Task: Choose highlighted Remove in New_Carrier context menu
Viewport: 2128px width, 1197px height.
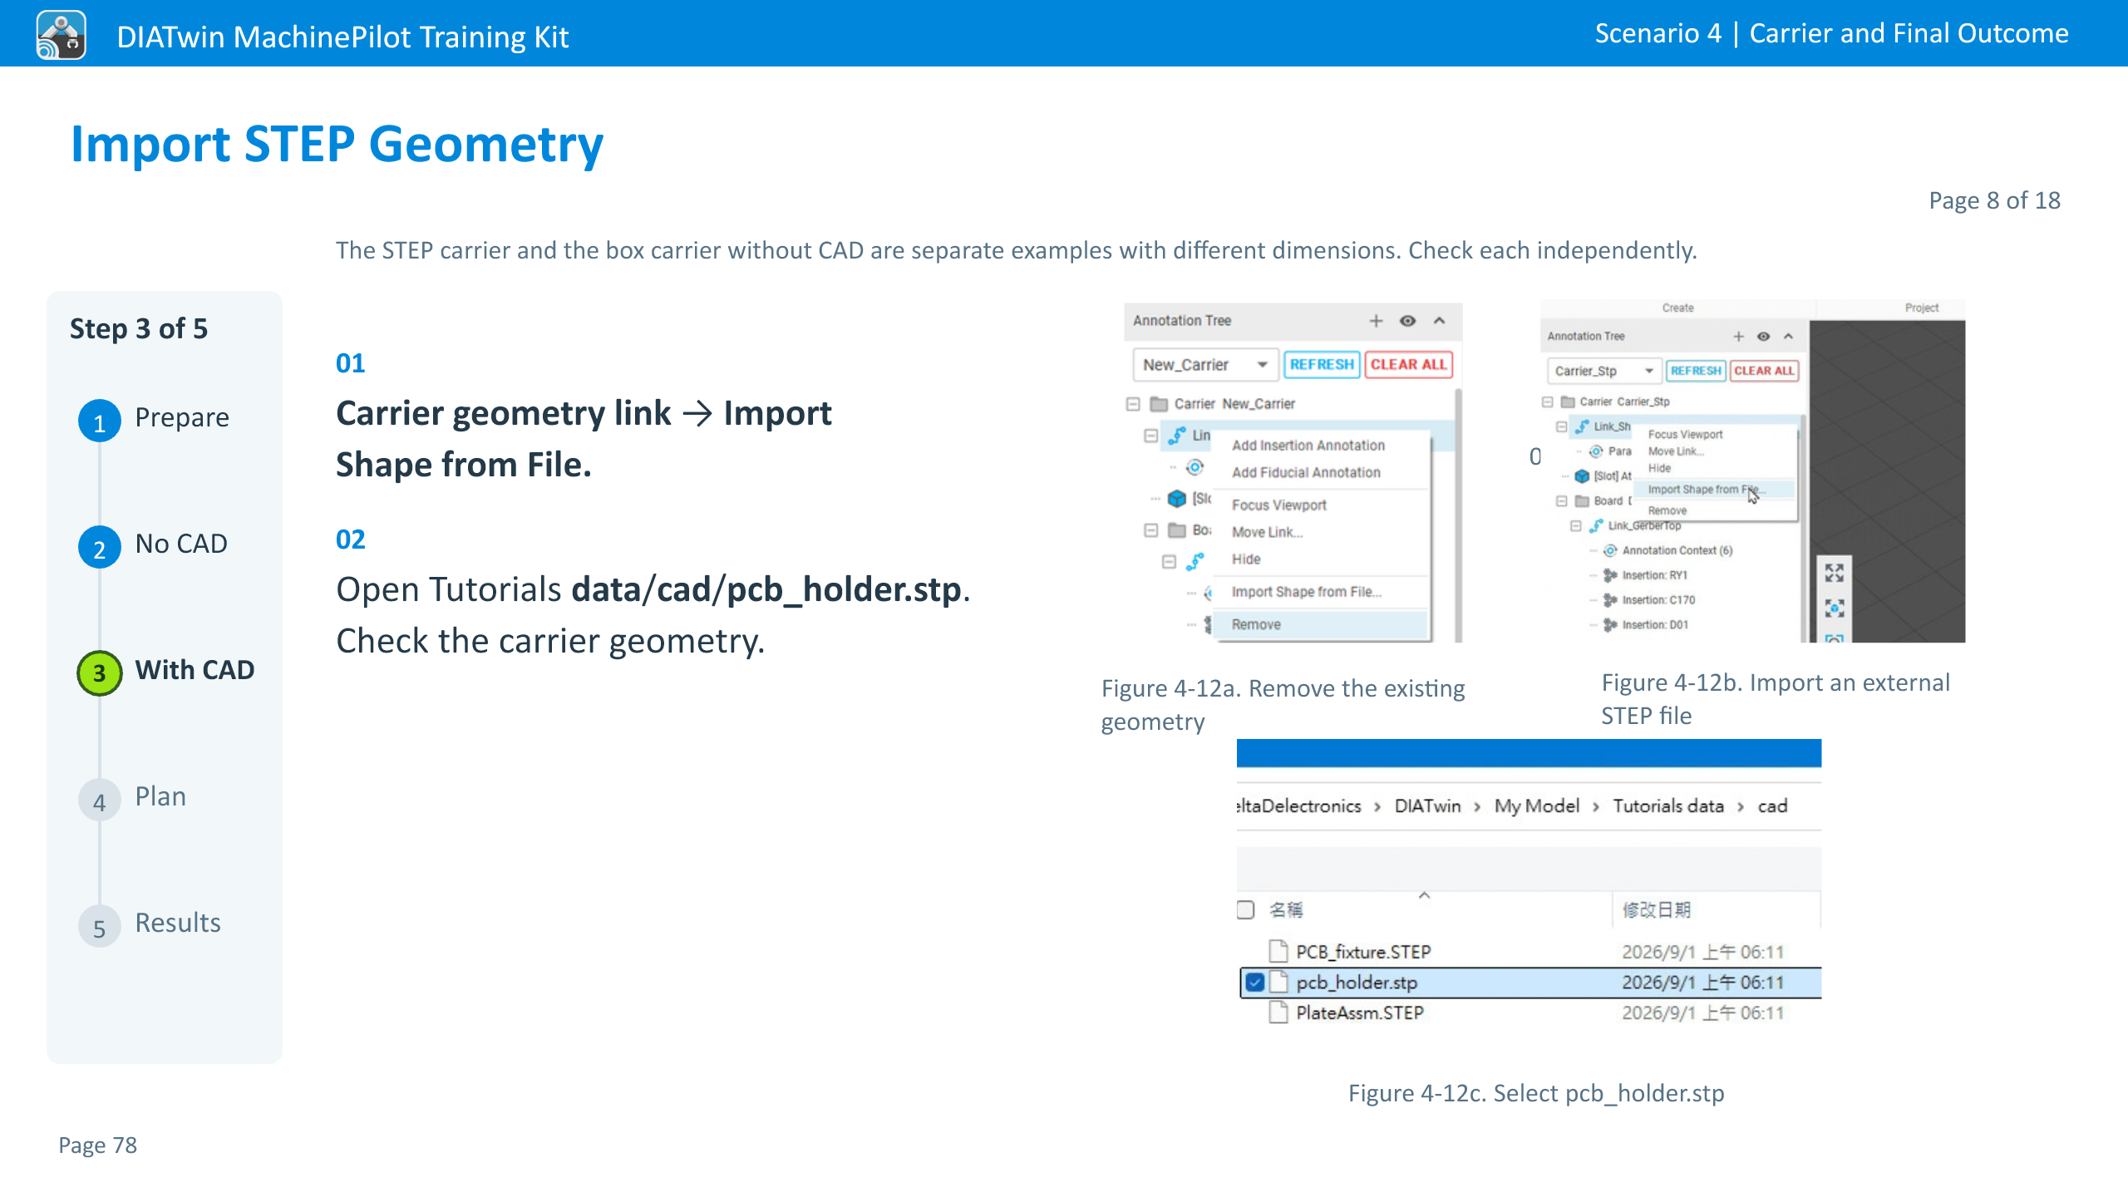Action: 1321,624
